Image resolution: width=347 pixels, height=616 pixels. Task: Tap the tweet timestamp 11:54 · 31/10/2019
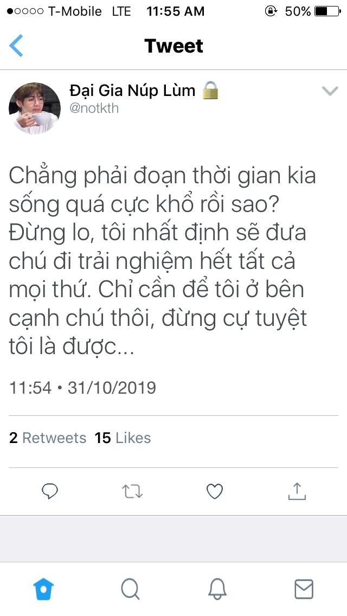tap(82, 388)
